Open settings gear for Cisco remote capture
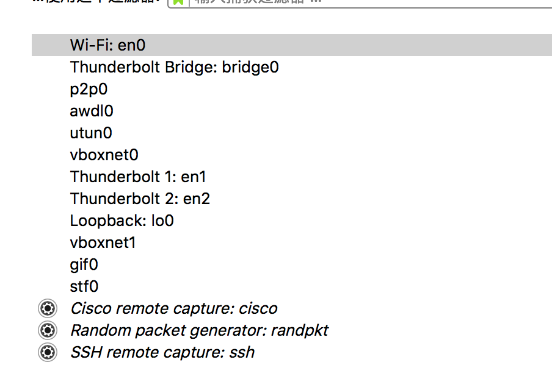Screen dimensions: 552x379 point(48,308)
